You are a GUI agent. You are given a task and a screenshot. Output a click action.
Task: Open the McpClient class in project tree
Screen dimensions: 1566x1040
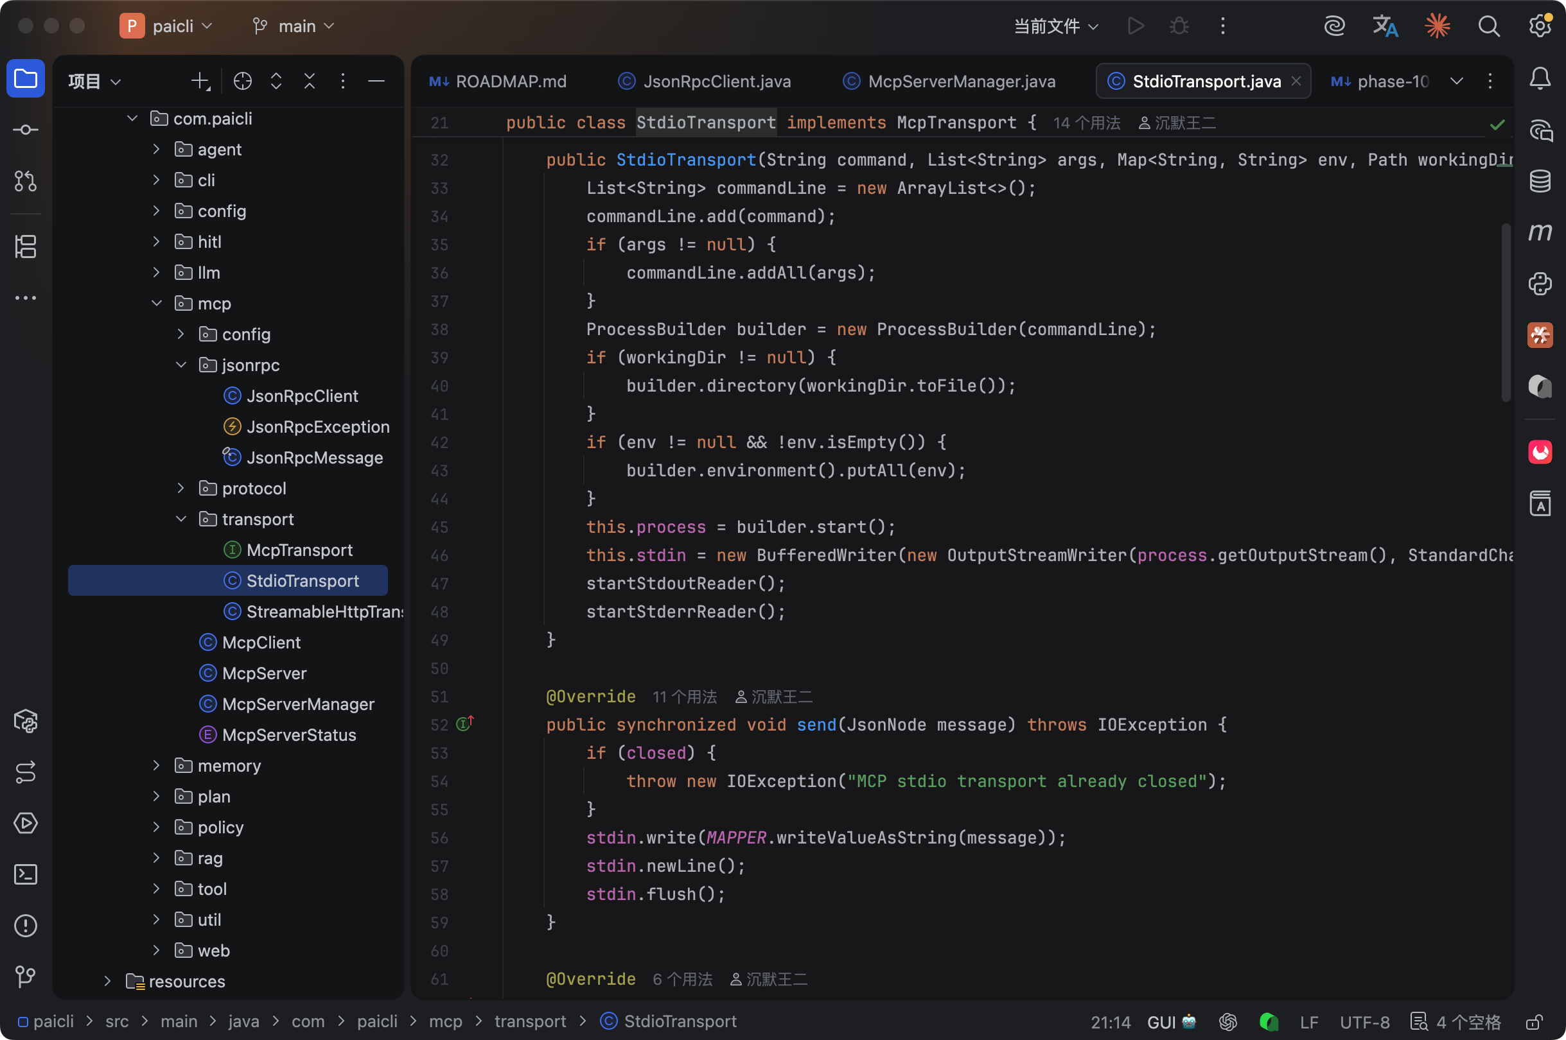click(x=261, y=642)
